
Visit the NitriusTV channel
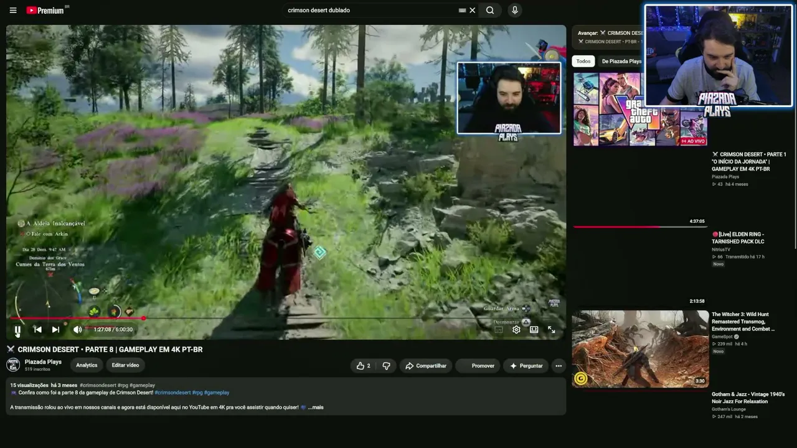click(721, 250)
